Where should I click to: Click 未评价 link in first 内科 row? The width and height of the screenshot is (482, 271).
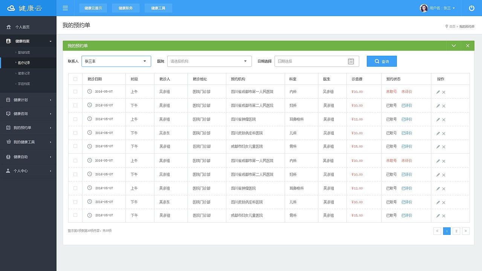click(407, 92)
